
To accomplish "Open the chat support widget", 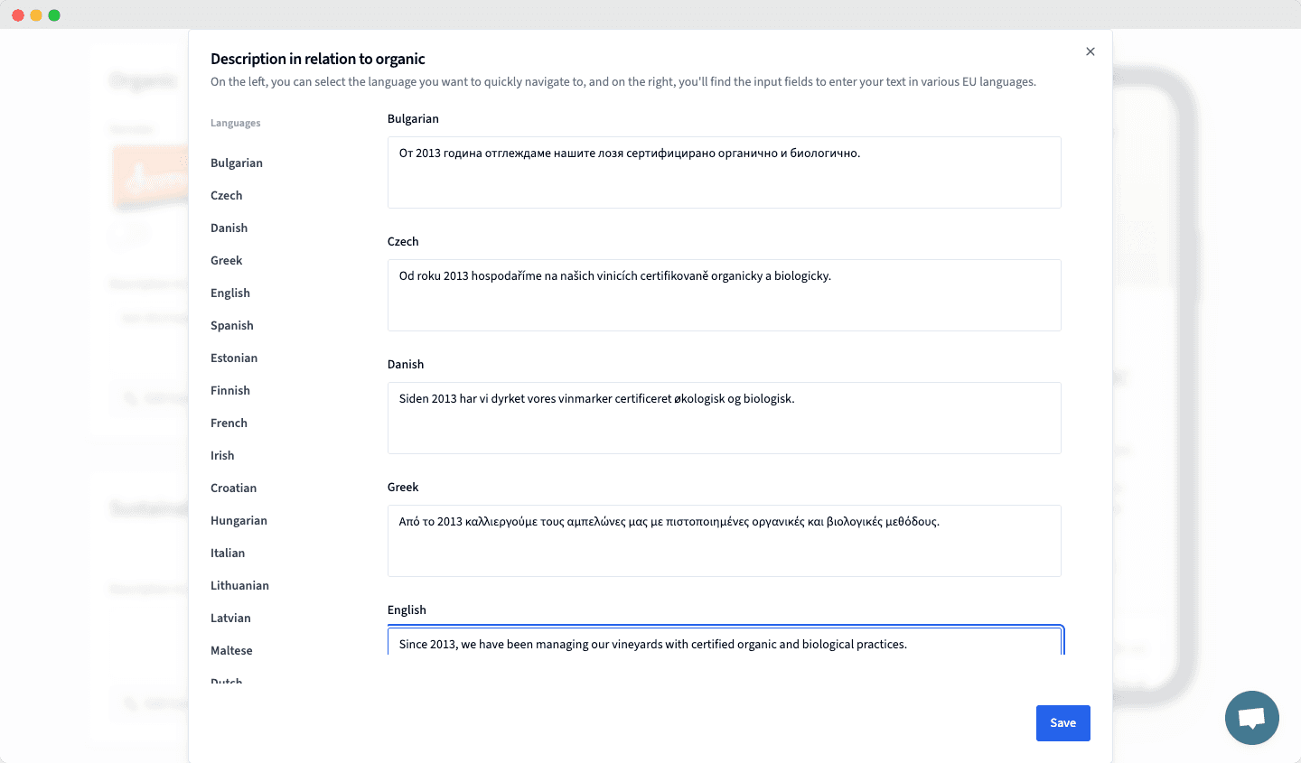I will coord(1252,718).
